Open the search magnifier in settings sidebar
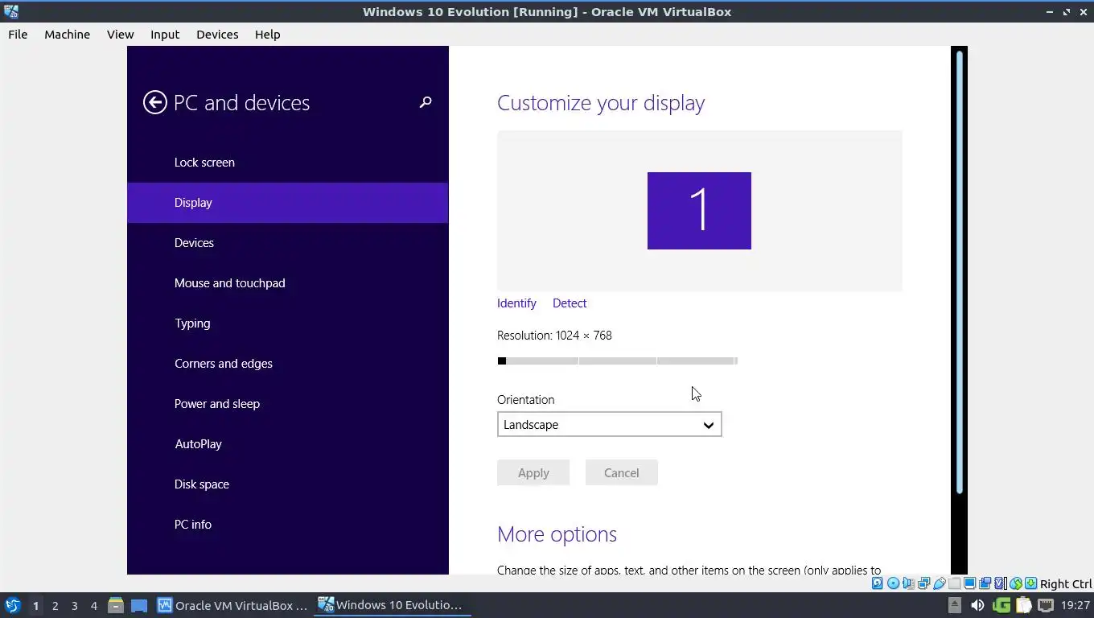 point(426,102)
